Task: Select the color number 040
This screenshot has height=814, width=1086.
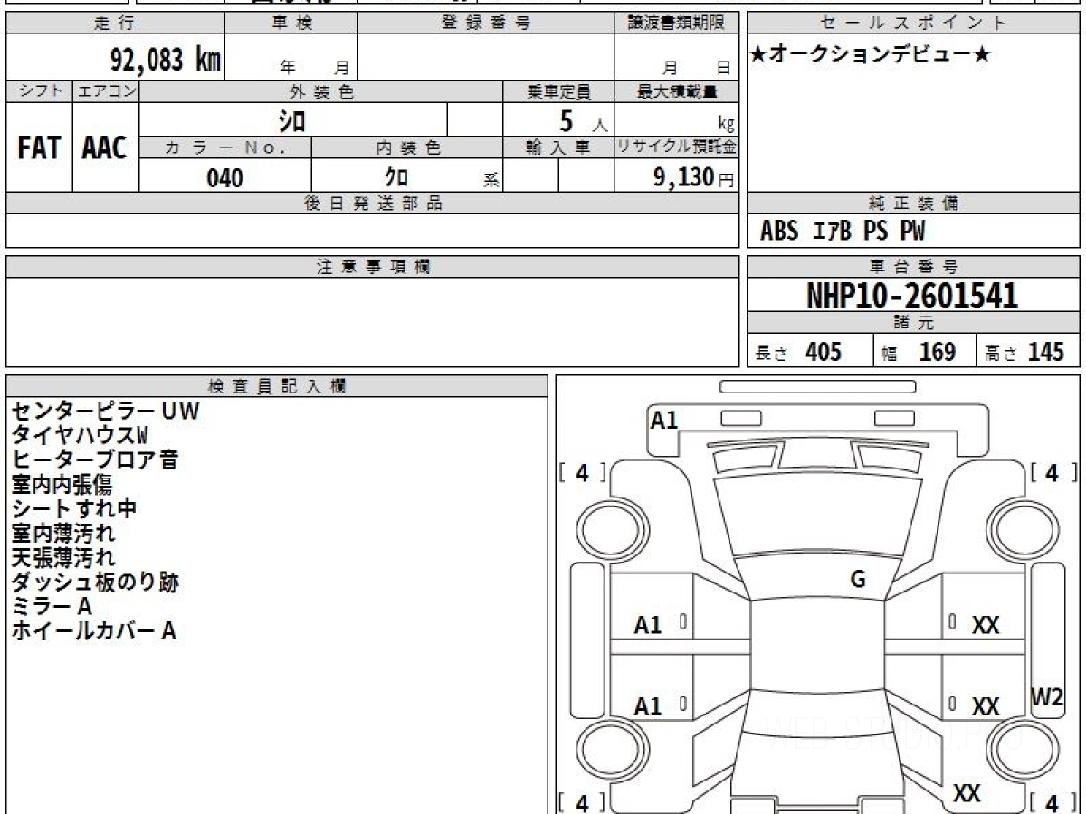Action: [224, 177]
